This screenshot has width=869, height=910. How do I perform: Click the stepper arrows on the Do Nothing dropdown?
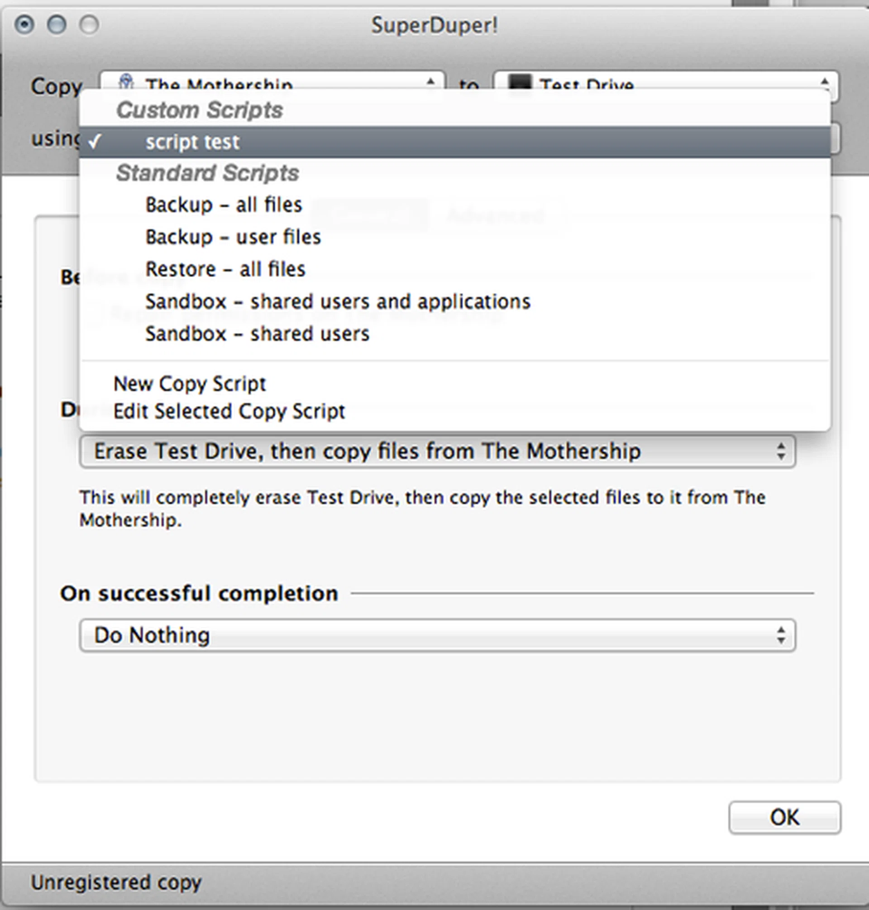click(x=782, y=635)
